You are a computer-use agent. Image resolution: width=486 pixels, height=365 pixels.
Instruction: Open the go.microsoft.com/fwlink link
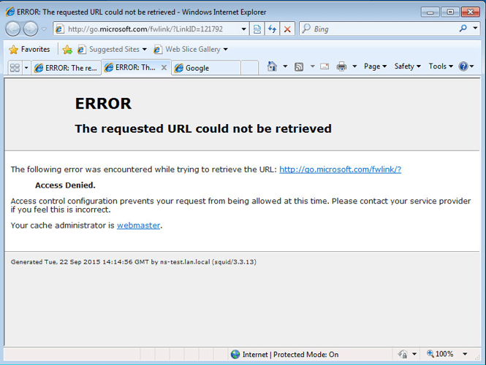(x=341, y=169)
